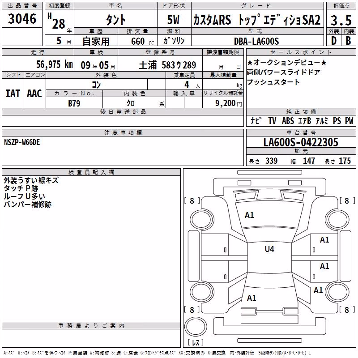Screen dimensions: 358x358
Task: Select shift type IAT
Action: pyautogui.click(x=13, y=94)
